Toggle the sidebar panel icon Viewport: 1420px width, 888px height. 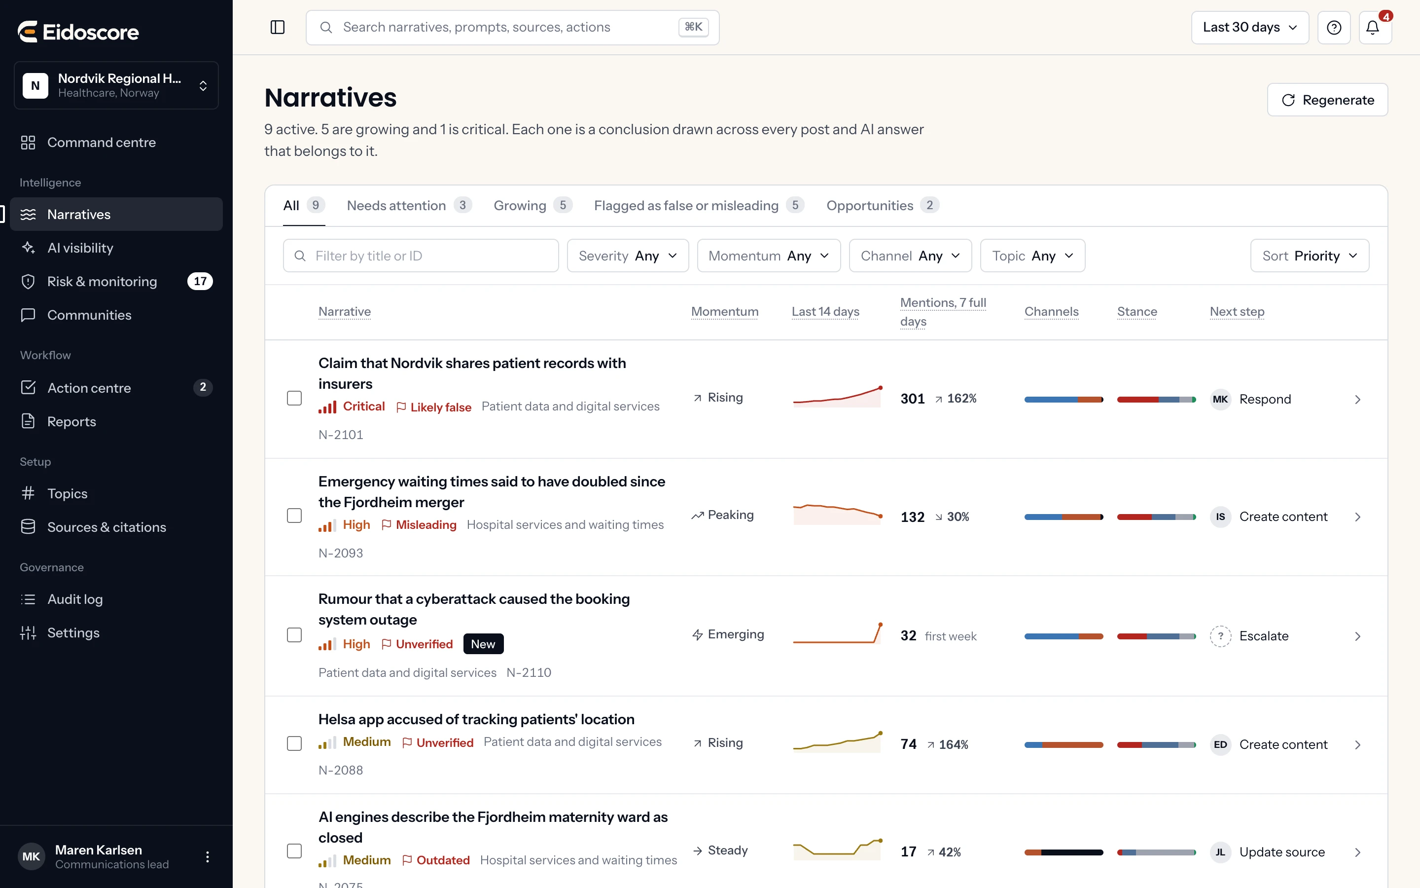click(278, 27)
